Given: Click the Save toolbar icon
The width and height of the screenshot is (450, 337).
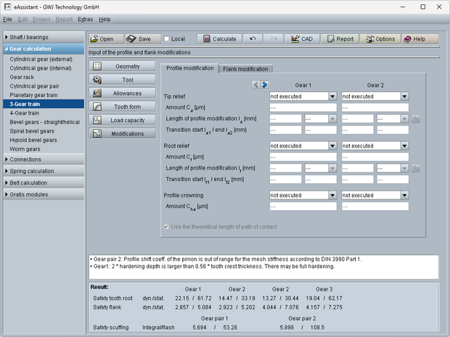Looking at the screenshot, I should click(x=132, y=39).
